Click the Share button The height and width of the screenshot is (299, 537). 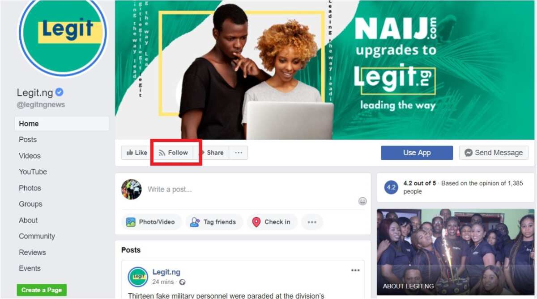pos(211,153)
